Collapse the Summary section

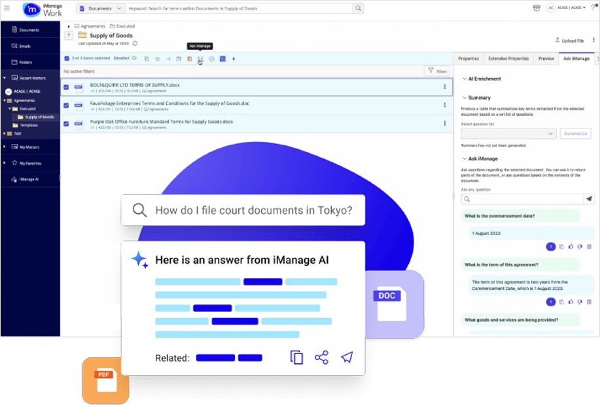pos(465,97)
